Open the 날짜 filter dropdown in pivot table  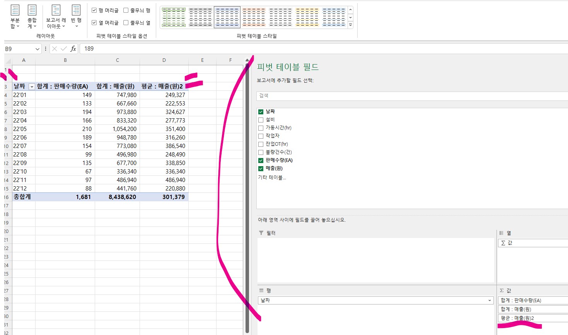tap(32, 87)
